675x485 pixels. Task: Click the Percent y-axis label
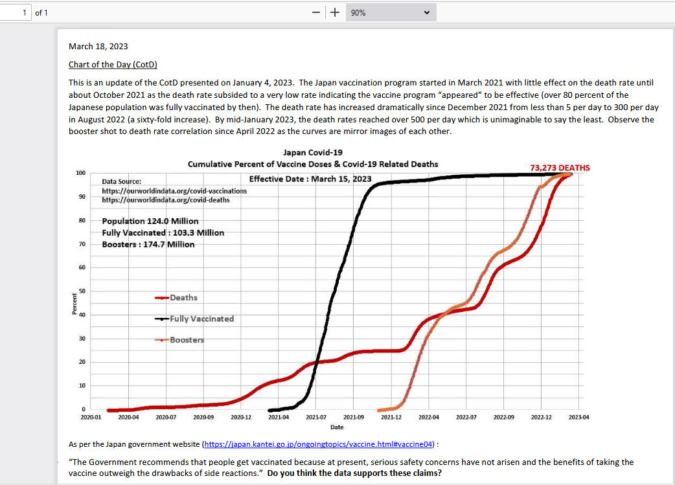click(76, 304)
